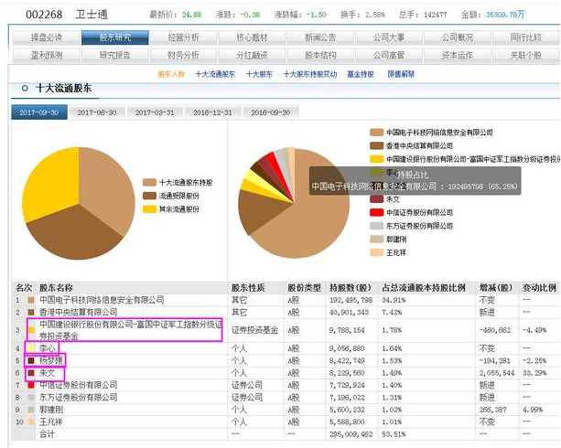Screen dimensions: 561x448
Task: Open 研究报告 section
Action: tap(114, 56)
